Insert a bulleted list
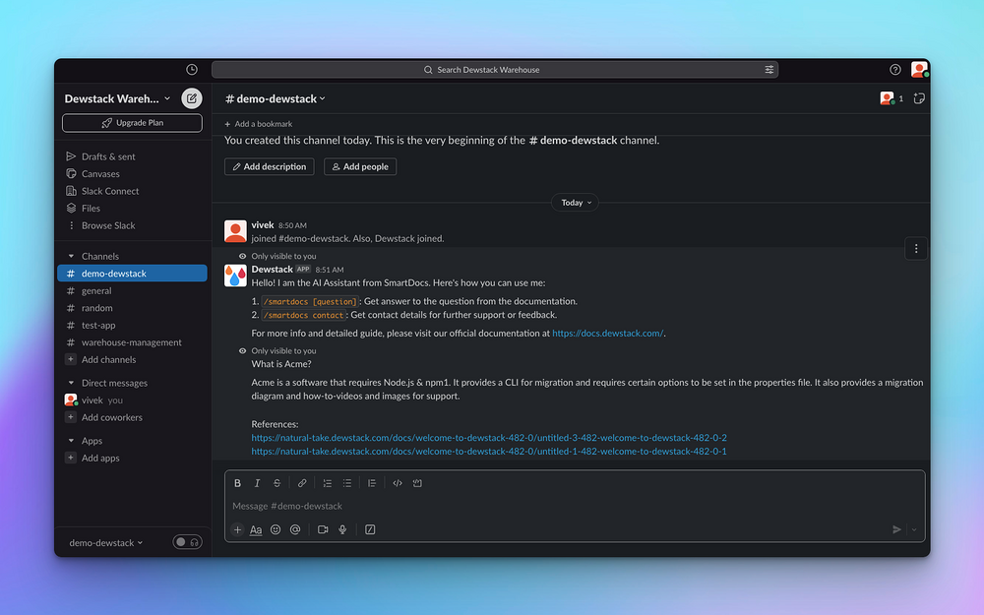Image resolution: width=984 pixels, height=615 pixels. click(x=347, y=483)
